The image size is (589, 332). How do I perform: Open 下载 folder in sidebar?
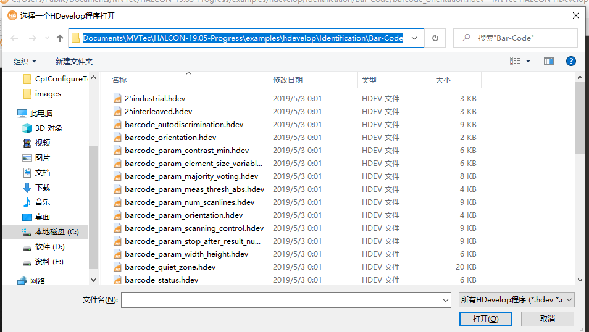pyautogui.click(x=36, y=188)
